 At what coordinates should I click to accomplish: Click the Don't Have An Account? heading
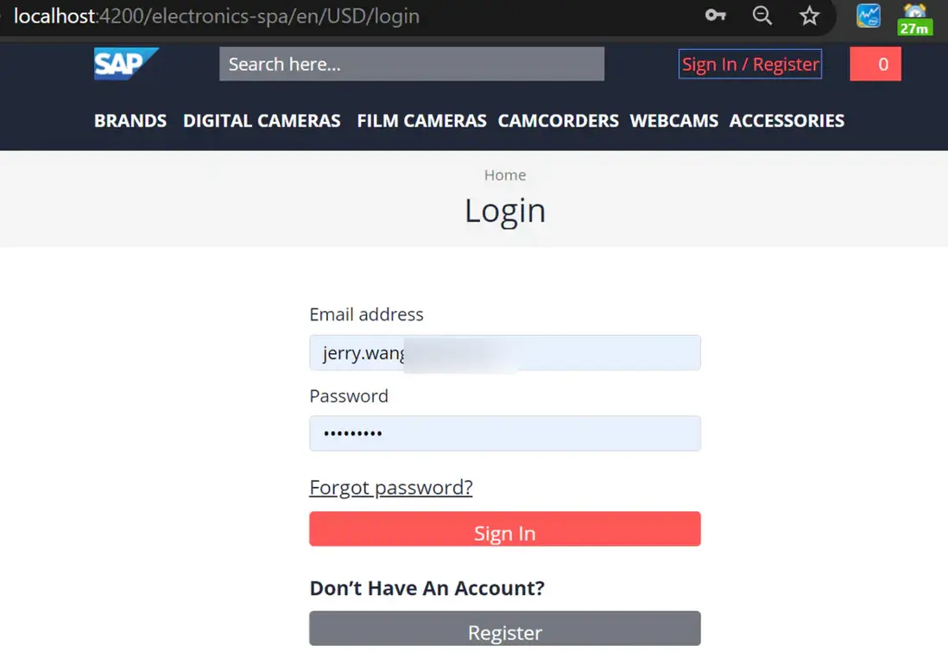pos(427,588)
